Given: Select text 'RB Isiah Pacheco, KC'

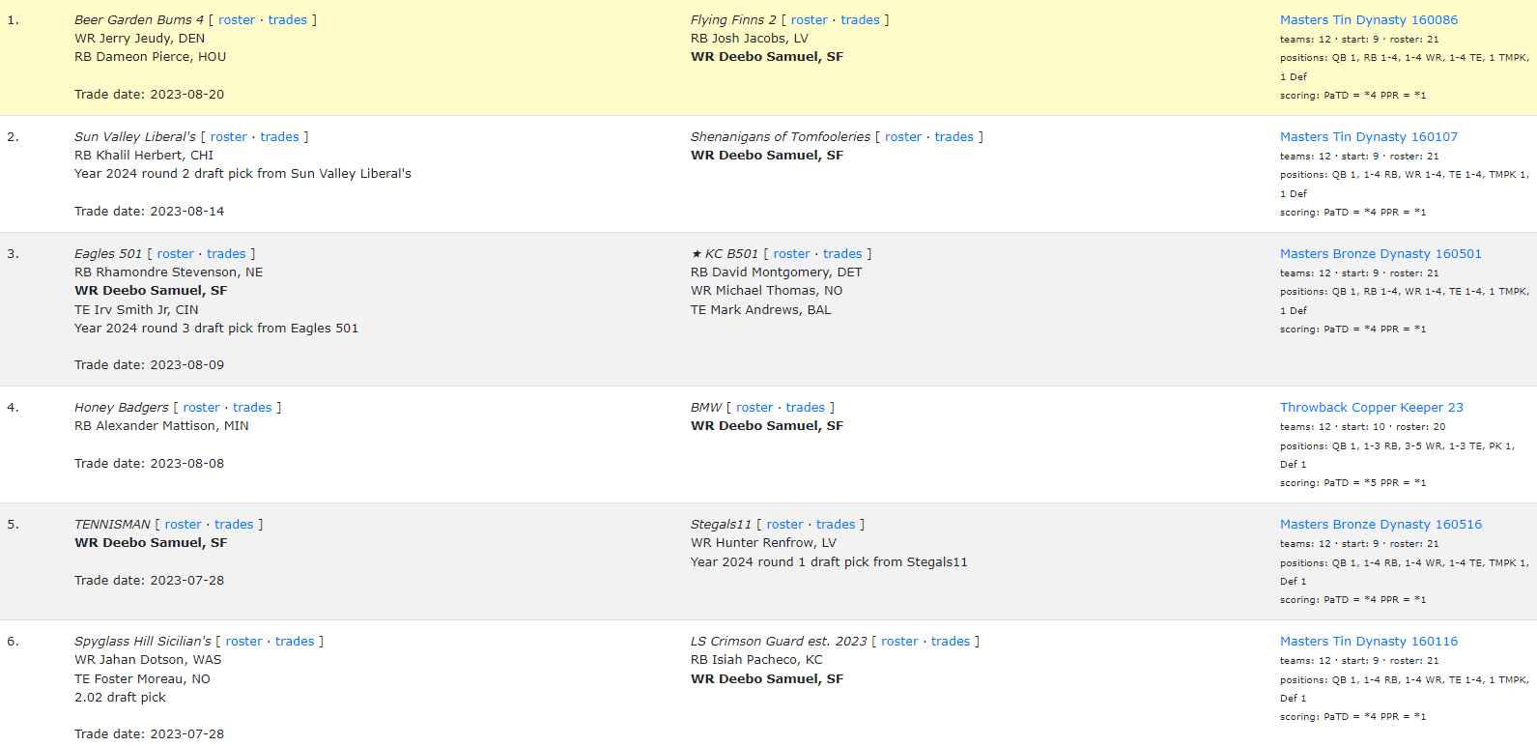Looking at the screenshot, I should tap(756, 659).
